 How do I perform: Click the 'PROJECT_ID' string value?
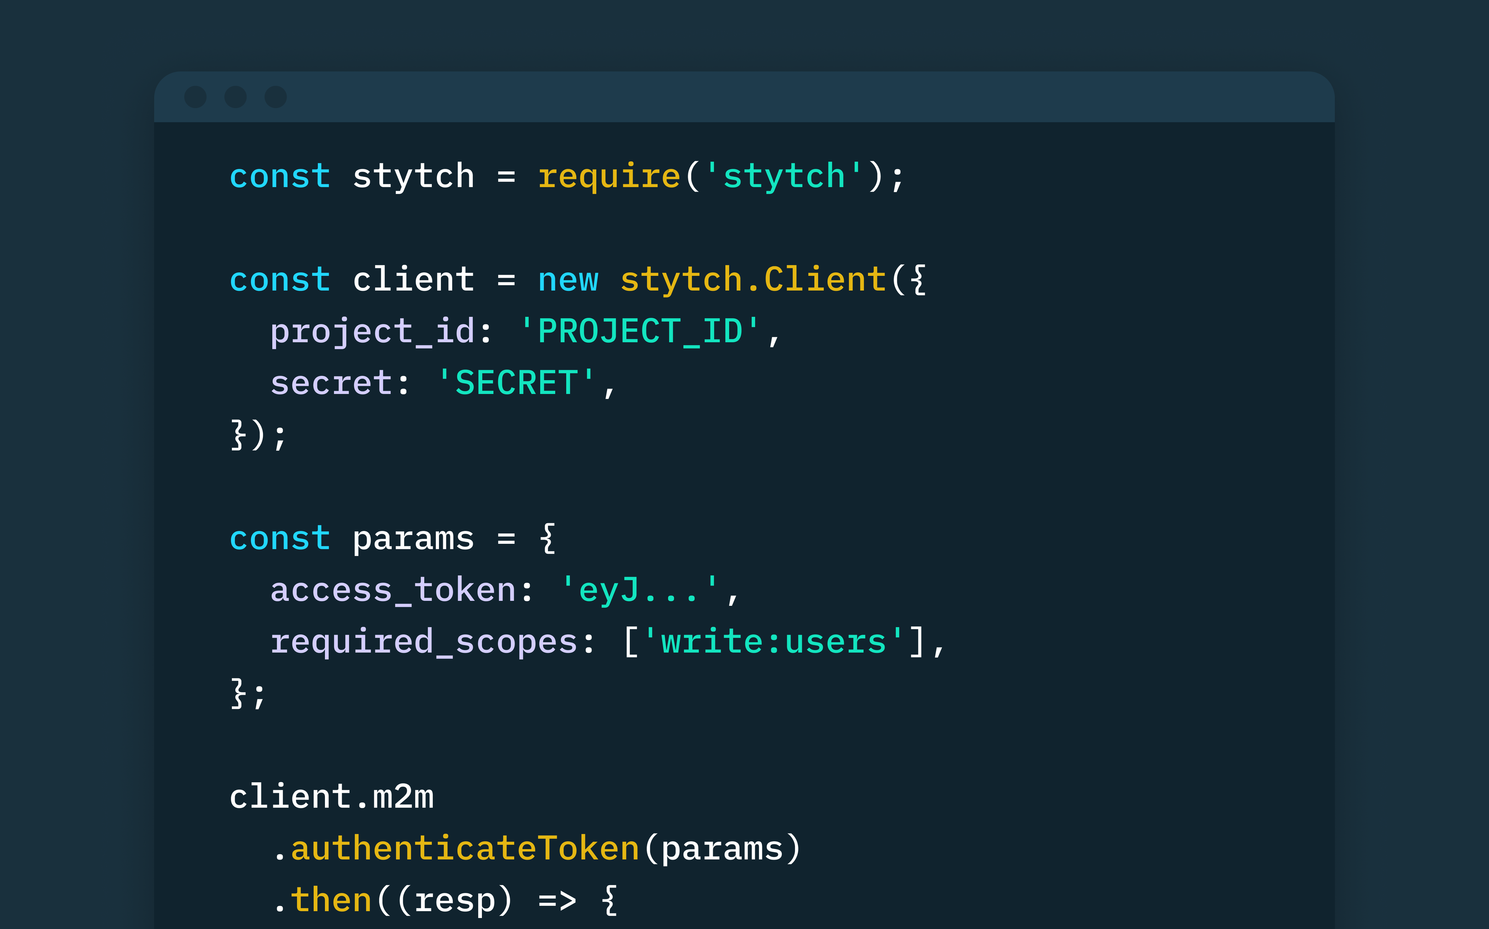[x=640, y=332]
